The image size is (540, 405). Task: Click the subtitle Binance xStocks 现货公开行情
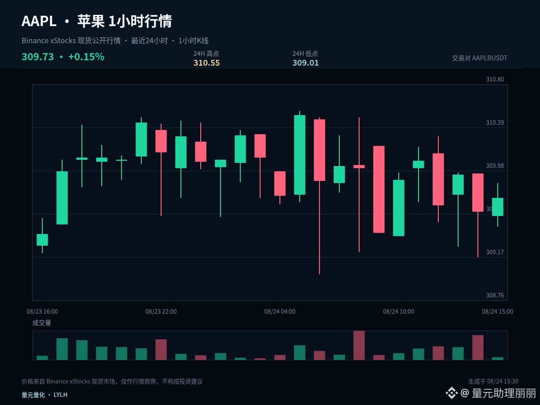click(x=71, y=40)
